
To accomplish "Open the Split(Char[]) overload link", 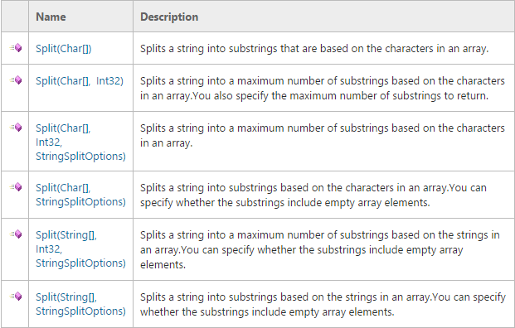I will [64, 49].
